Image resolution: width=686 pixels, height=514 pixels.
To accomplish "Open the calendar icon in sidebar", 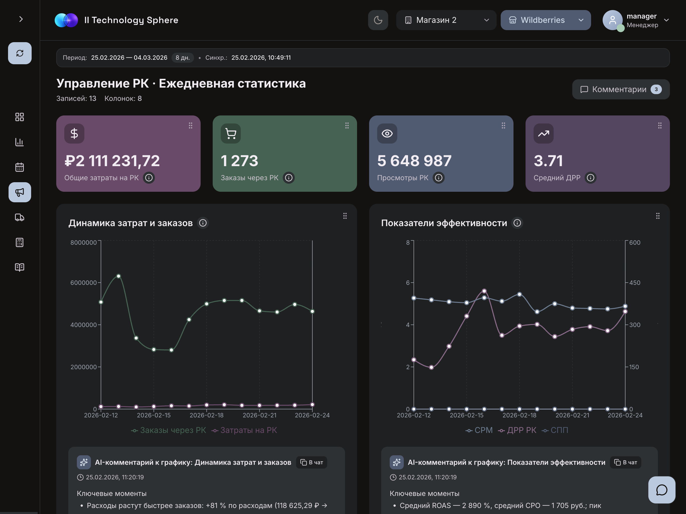I will pos(20,167).
